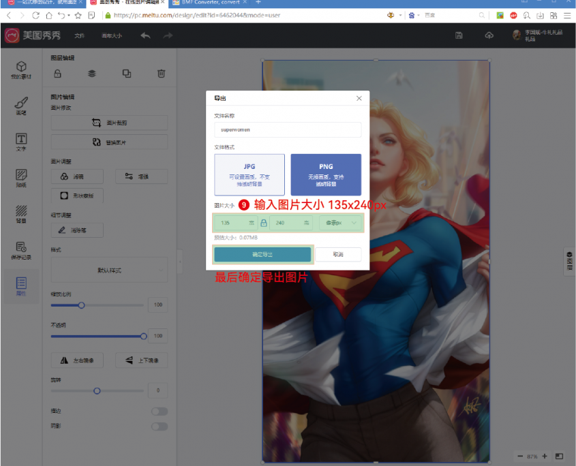576x466 pixels.
Task: Switch to the BMP Converter browser tab
Action: [210, 3]
